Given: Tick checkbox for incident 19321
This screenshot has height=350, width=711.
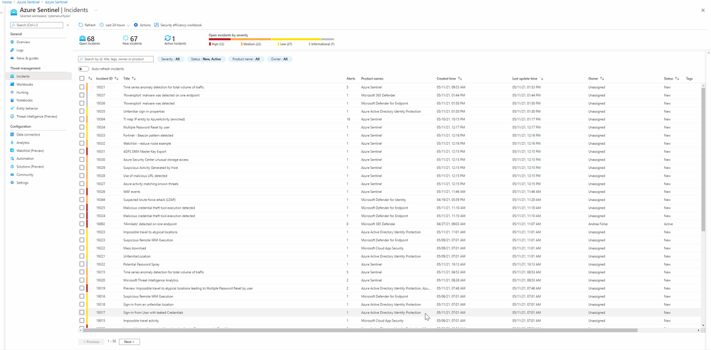Looking at the screenshot, I should pos(82,87).
